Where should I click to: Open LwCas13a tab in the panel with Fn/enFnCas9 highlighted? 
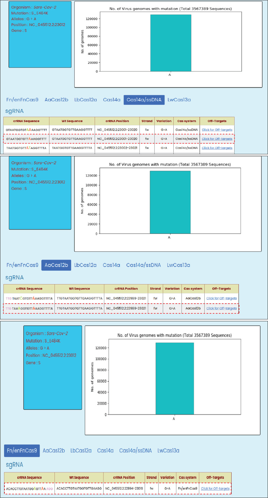(x=168, y=451)
